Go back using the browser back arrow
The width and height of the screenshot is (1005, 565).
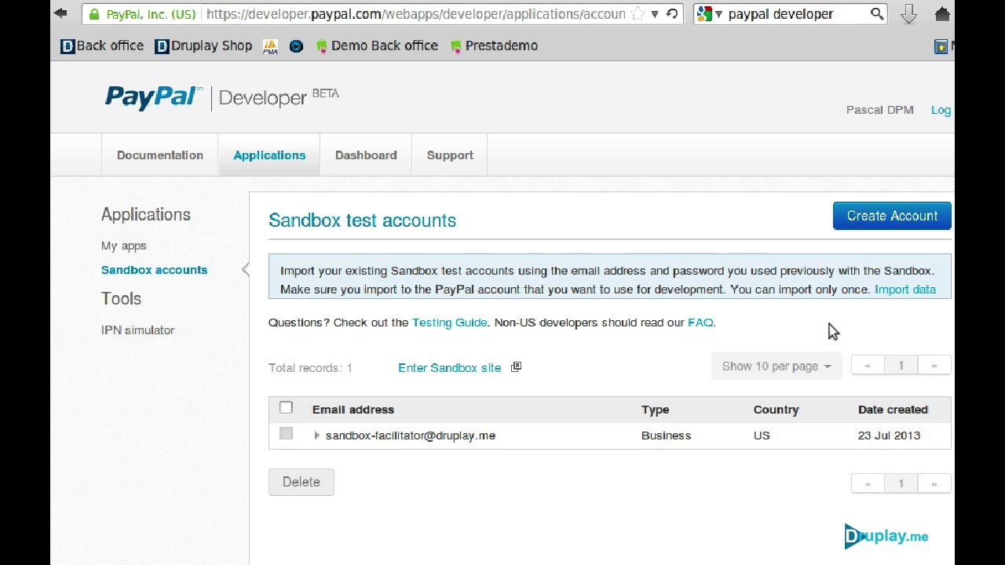point(60,13)
